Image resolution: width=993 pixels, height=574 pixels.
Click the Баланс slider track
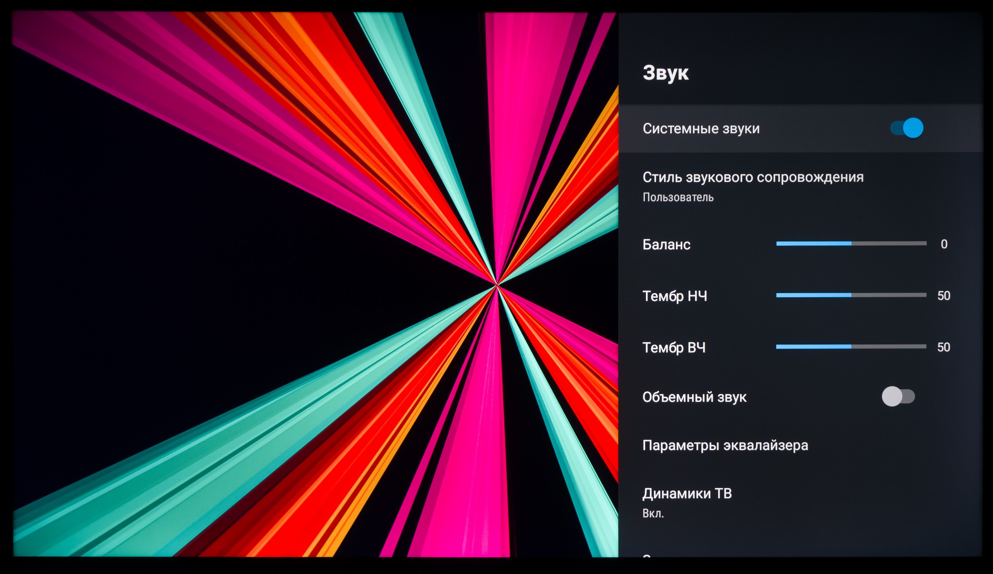click(851, 243)
